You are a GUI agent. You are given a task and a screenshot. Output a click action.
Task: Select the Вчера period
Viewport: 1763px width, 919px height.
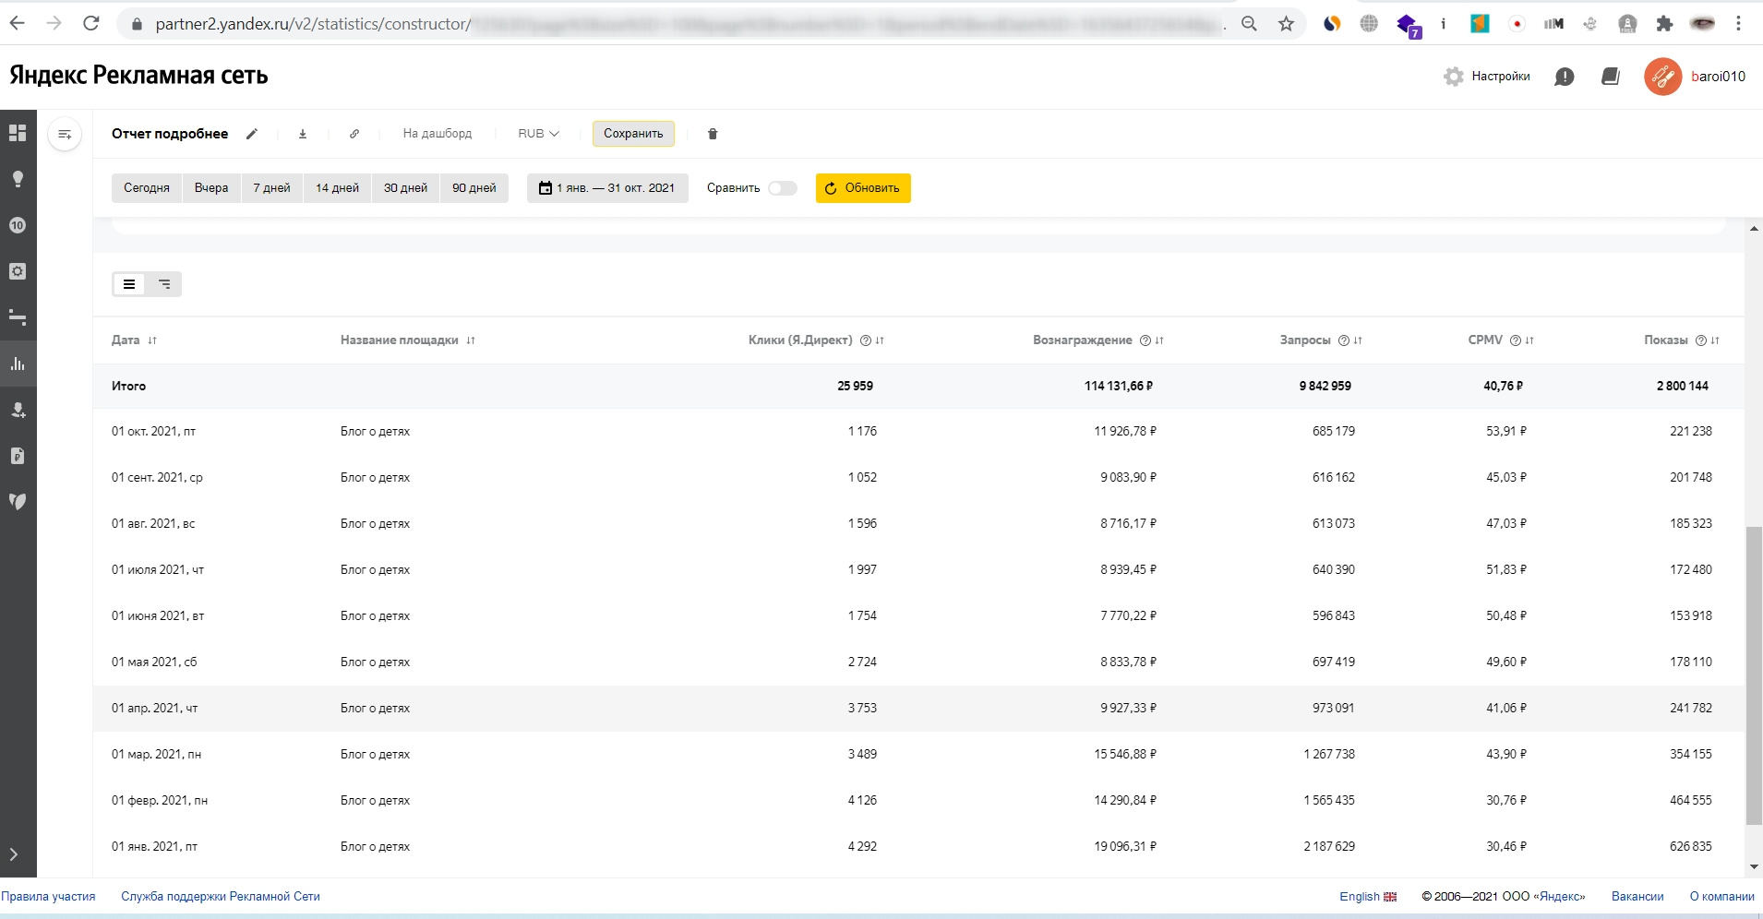(x=211, y=188)
